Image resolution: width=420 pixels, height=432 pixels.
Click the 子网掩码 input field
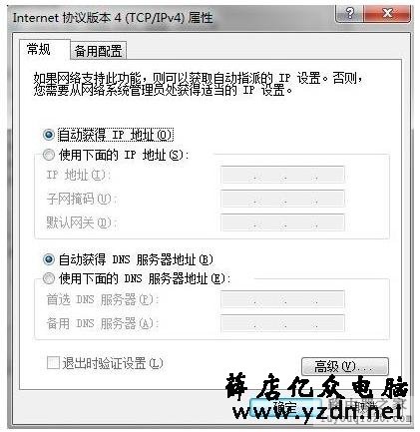pos(282,199)
